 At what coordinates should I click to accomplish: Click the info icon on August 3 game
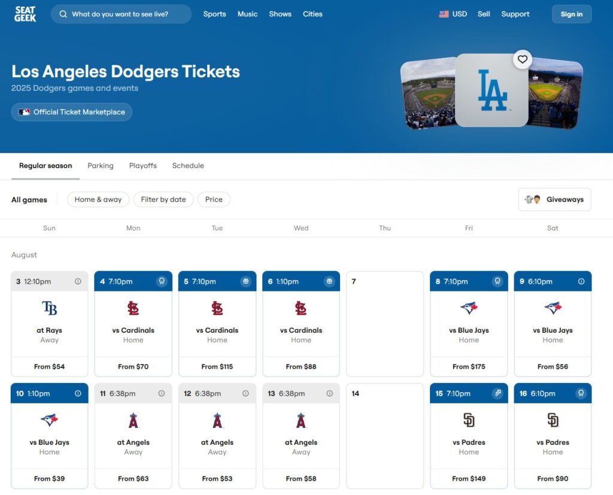pyautogui.click(x=78, y=281)
